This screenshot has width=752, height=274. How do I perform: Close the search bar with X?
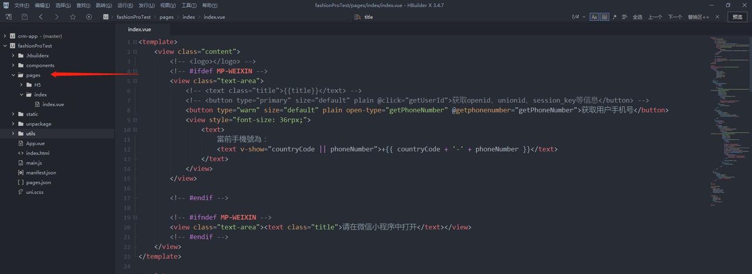tap(718, 17)
